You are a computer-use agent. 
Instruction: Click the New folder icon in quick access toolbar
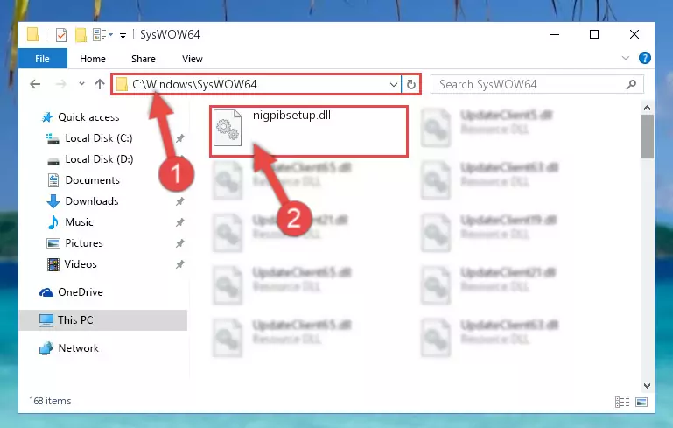click(81, 35)
